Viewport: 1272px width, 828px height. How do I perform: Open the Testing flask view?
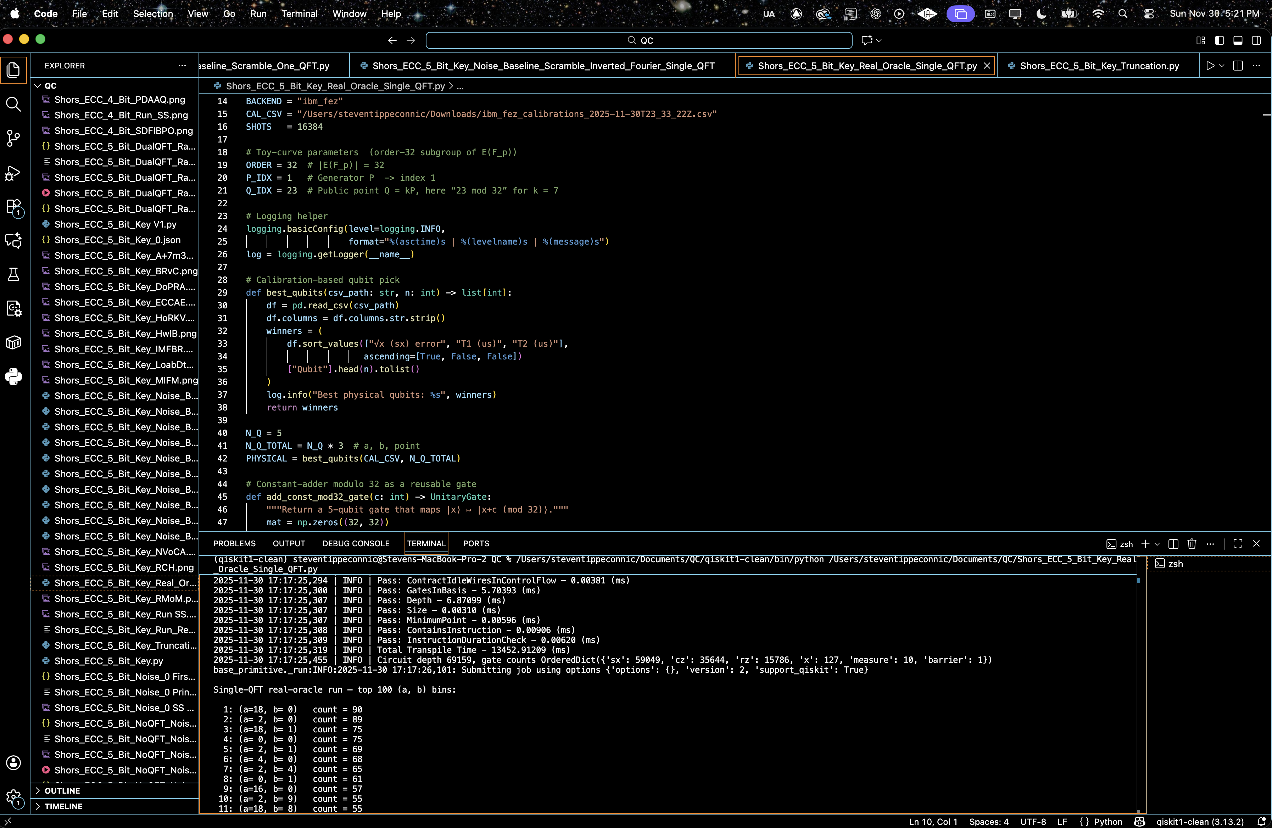point(13,275)
